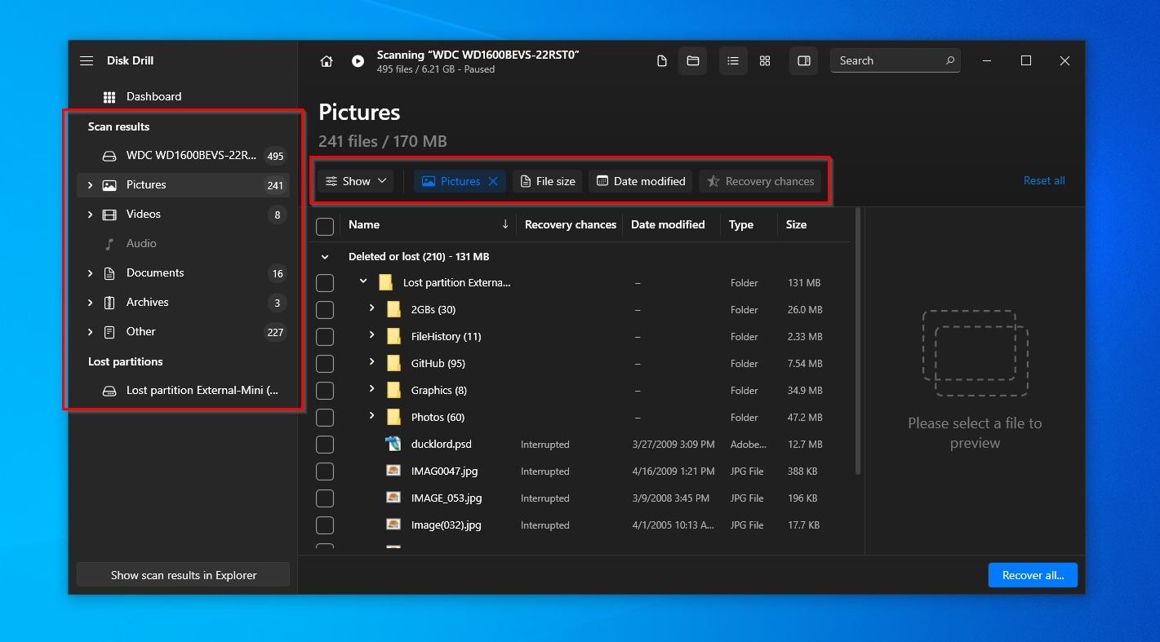The height and width of the screenshot is (642, 1160).
Task: Check the GitHub (95) checkbox
Action: pyautogui.click(x=325, y=364)
